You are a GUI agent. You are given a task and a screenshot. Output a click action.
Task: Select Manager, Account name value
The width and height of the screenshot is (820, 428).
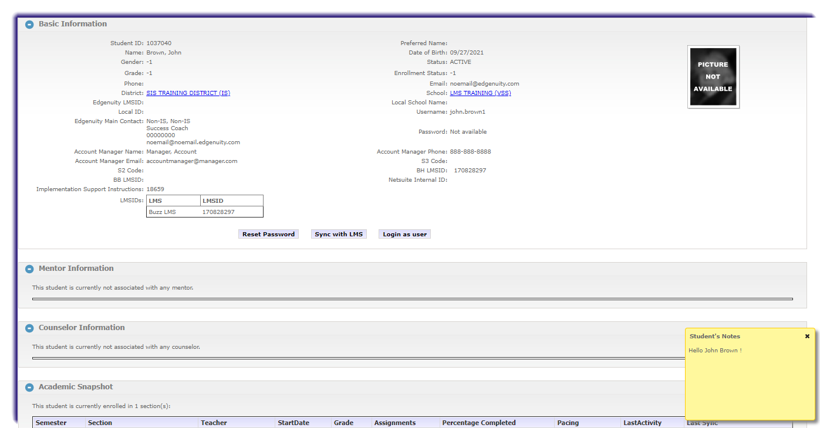[171, 152]
